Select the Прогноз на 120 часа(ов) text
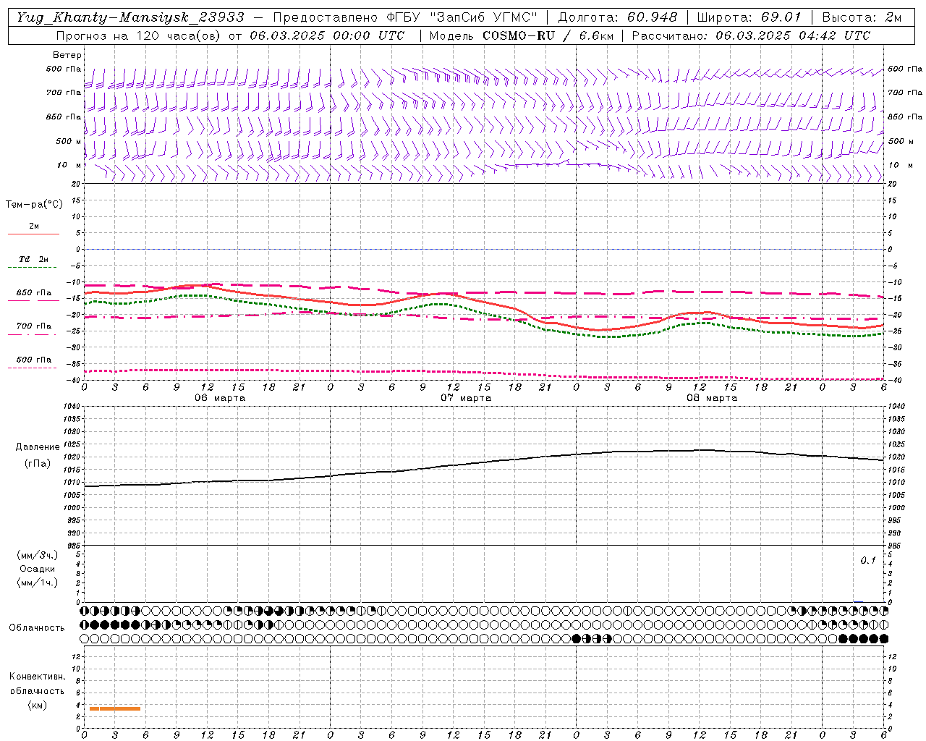Image resolution: width=926 pixels, height=741 pixels. (139, 35)
